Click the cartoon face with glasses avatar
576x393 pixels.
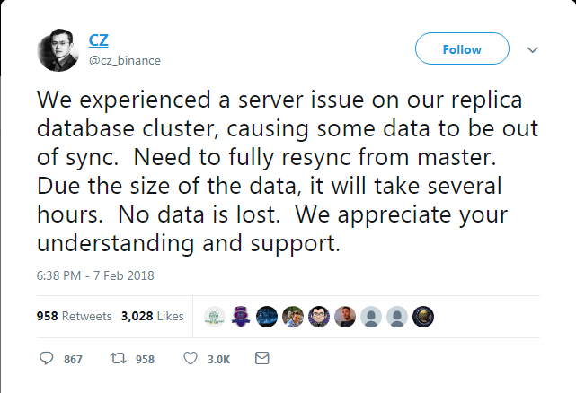click(318, 316)
